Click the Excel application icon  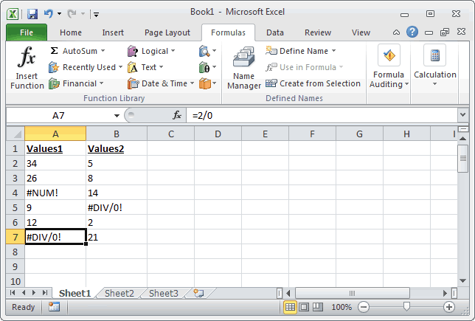click(x=13, y=14)
